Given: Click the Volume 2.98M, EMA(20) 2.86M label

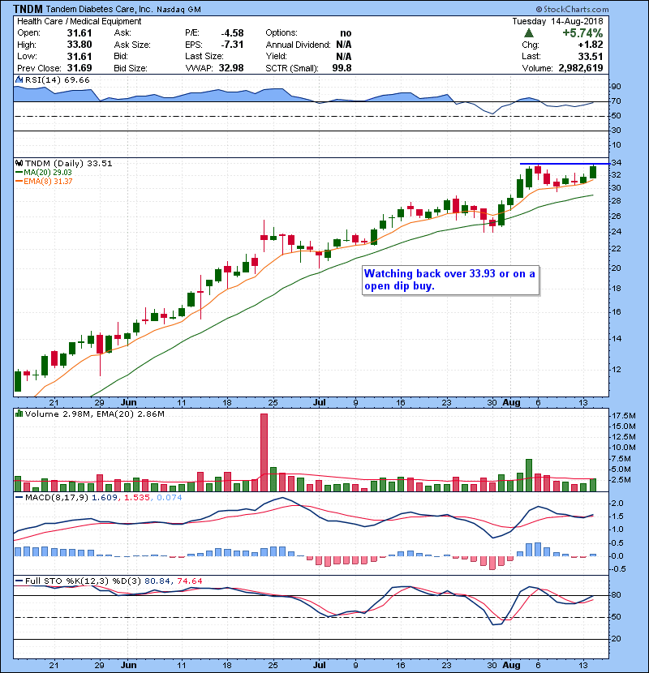Looking at the screenshot, I should pos(94,414).
